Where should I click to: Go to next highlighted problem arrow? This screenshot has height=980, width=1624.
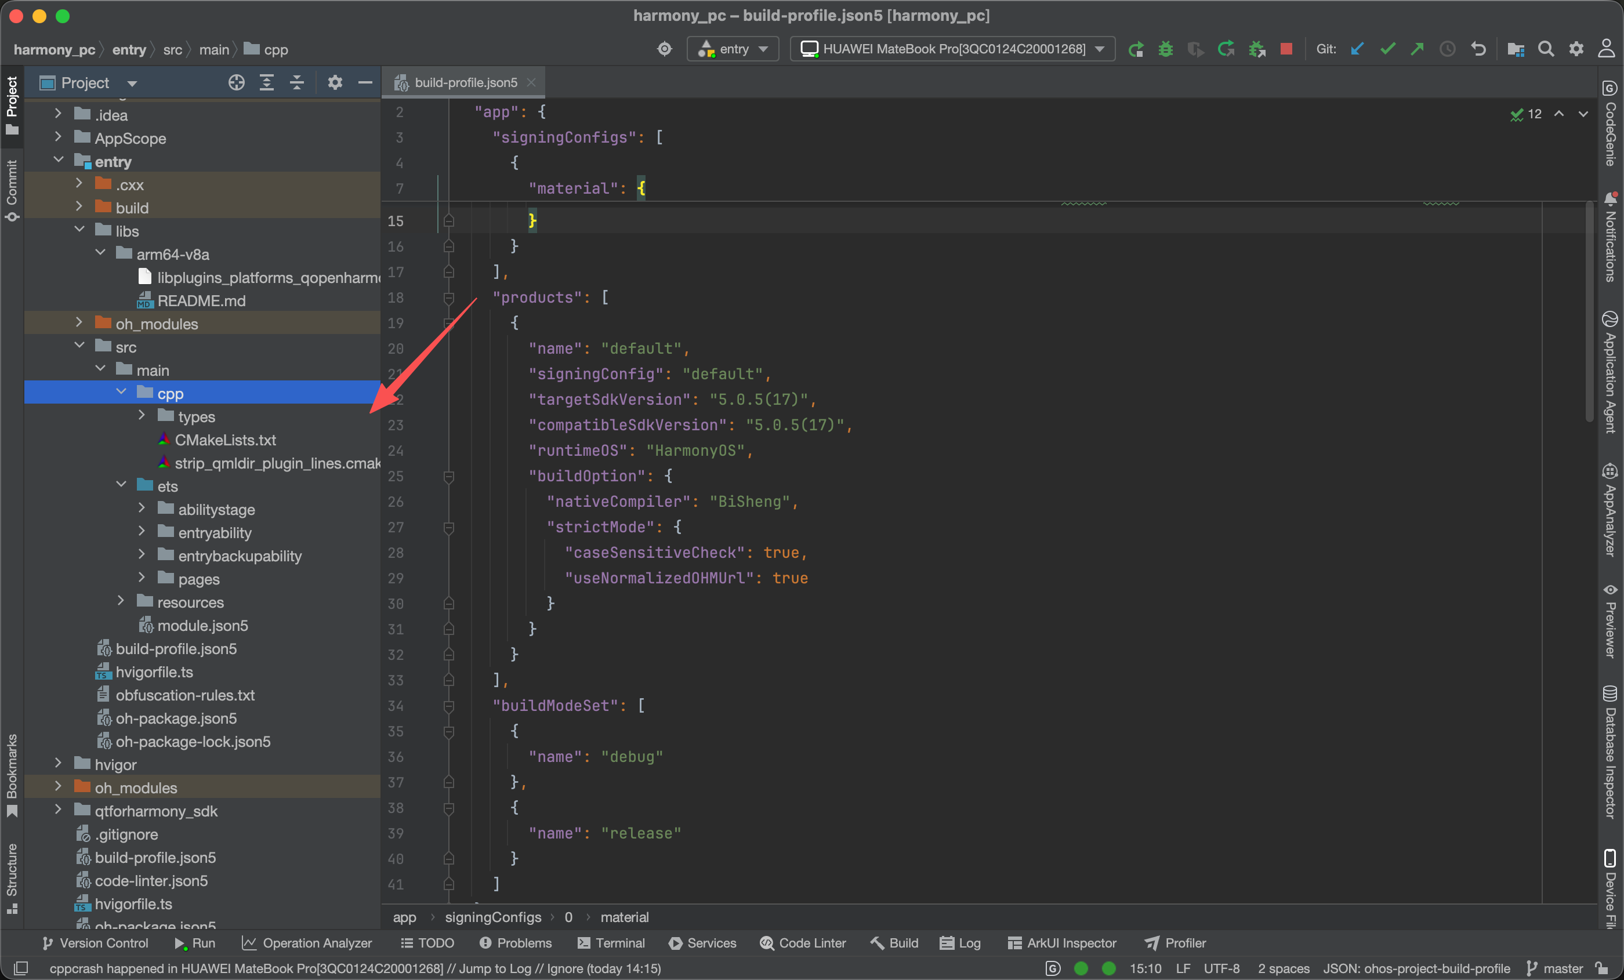point(1582,114)
